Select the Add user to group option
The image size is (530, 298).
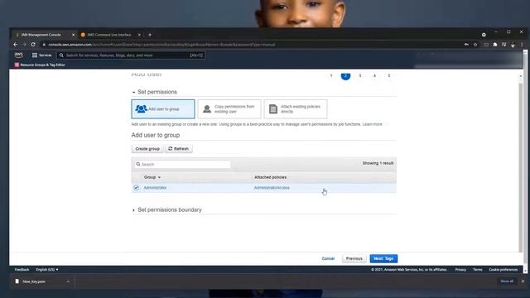pos(163,108)
